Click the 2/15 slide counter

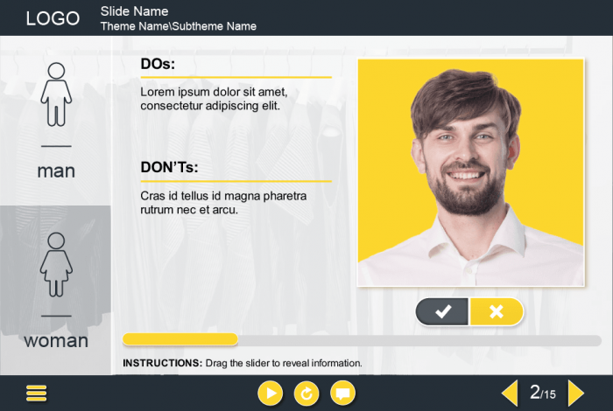543,393
